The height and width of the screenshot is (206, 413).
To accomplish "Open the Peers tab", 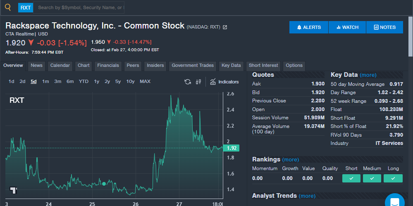I will click(133, 66).
